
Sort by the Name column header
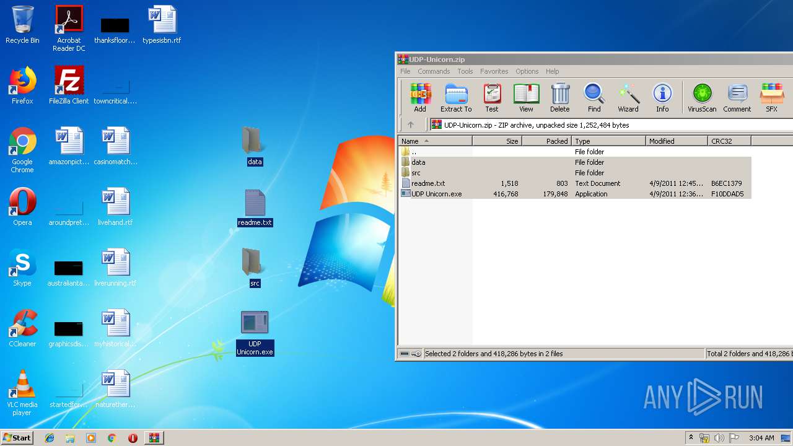[435, 141]
